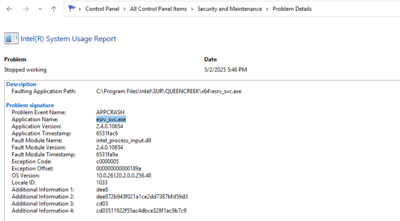Select OS Version 10.0.26120.2.0.0.256.48
Viewport: 400px width, 221px height.
tap(123, 176)
